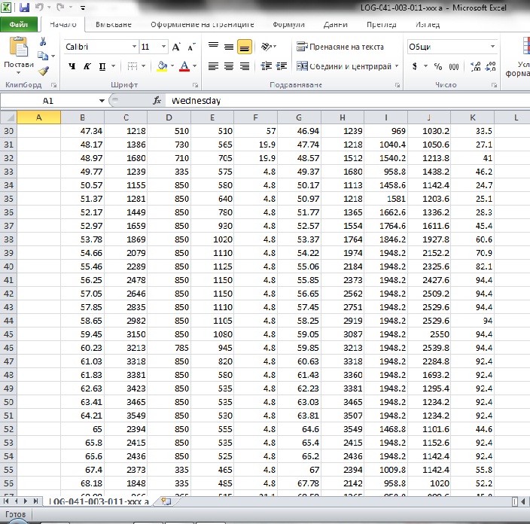Open the number format Общи dropdown

493,47
